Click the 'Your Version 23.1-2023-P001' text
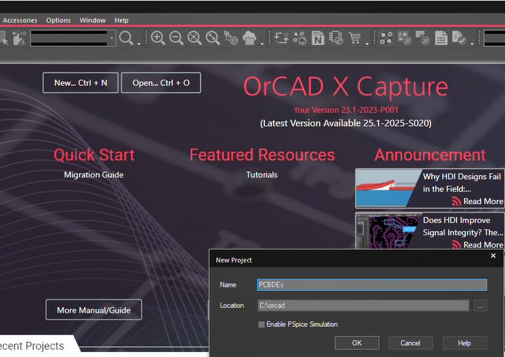Image resolution: width=505 pixels, height=357 pixels. coord(346,110)
